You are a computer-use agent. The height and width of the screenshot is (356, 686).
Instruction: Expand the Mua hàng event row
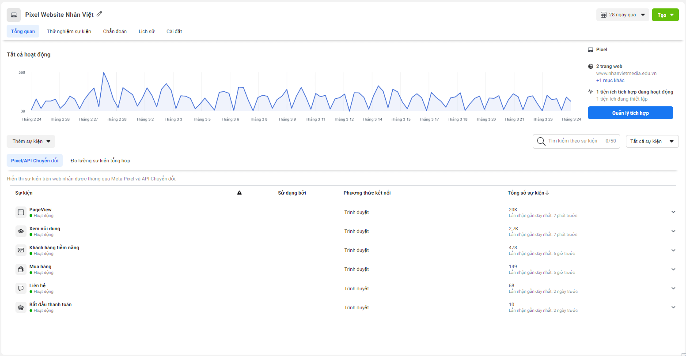[x=673, y=269]
